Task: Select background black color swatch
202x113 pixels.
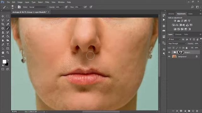Action: (7, 64)
